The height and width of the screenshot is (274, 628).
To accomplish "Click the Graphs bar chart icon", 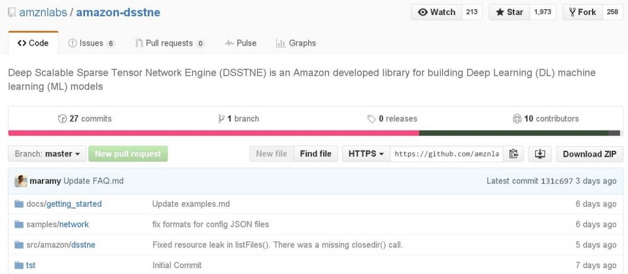I will [x=281, y=43].
